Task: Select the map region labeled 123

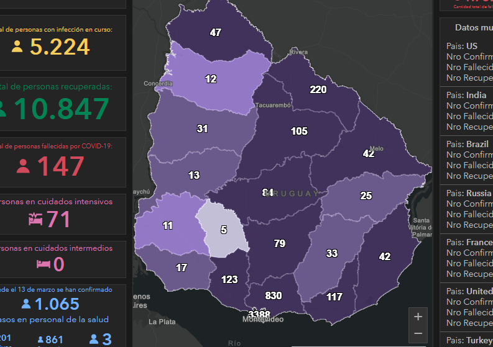Action: point(229,279)
